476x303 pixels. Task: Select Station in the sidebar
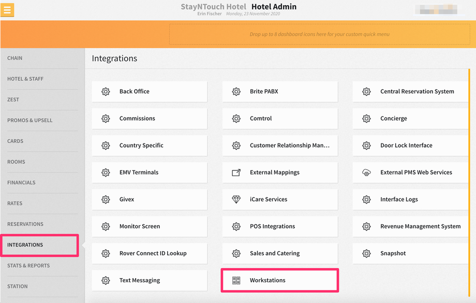[42, 286]
